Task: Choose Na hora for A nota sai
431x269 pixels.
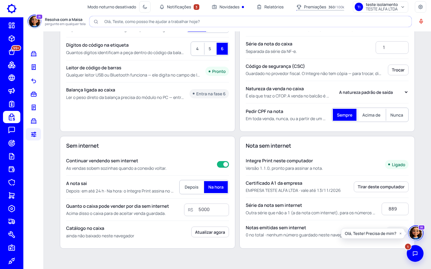Action: click(x=216, y=187)
